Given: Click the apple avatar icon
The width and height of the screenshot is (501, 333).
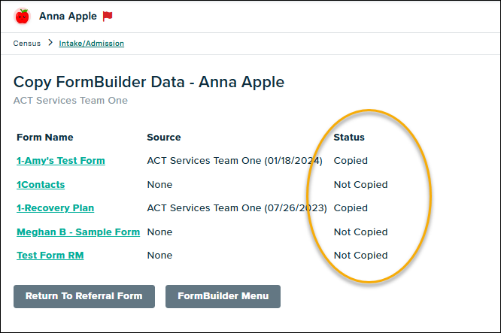Looking at the screenshot, I should pyautogui.click(x=22, y=16).
